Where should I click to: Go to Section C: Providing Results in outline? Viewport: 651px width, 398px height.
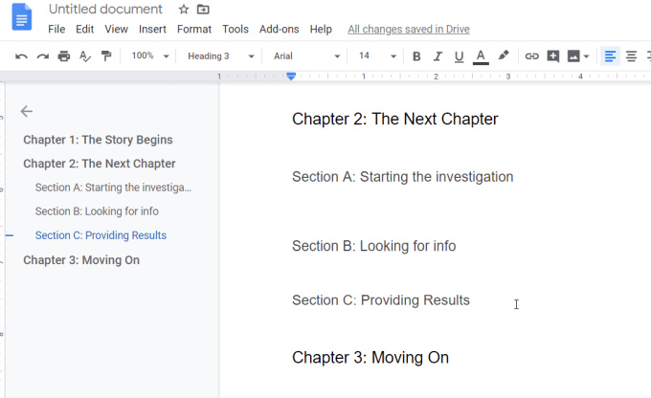tap(101, 235)
